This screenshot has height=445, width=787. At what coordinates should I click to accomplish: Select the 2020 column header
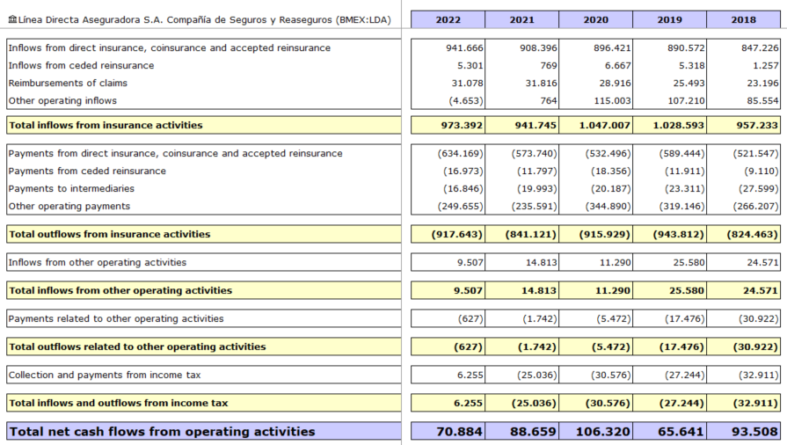pyautogui.click(x=595, y=19)
